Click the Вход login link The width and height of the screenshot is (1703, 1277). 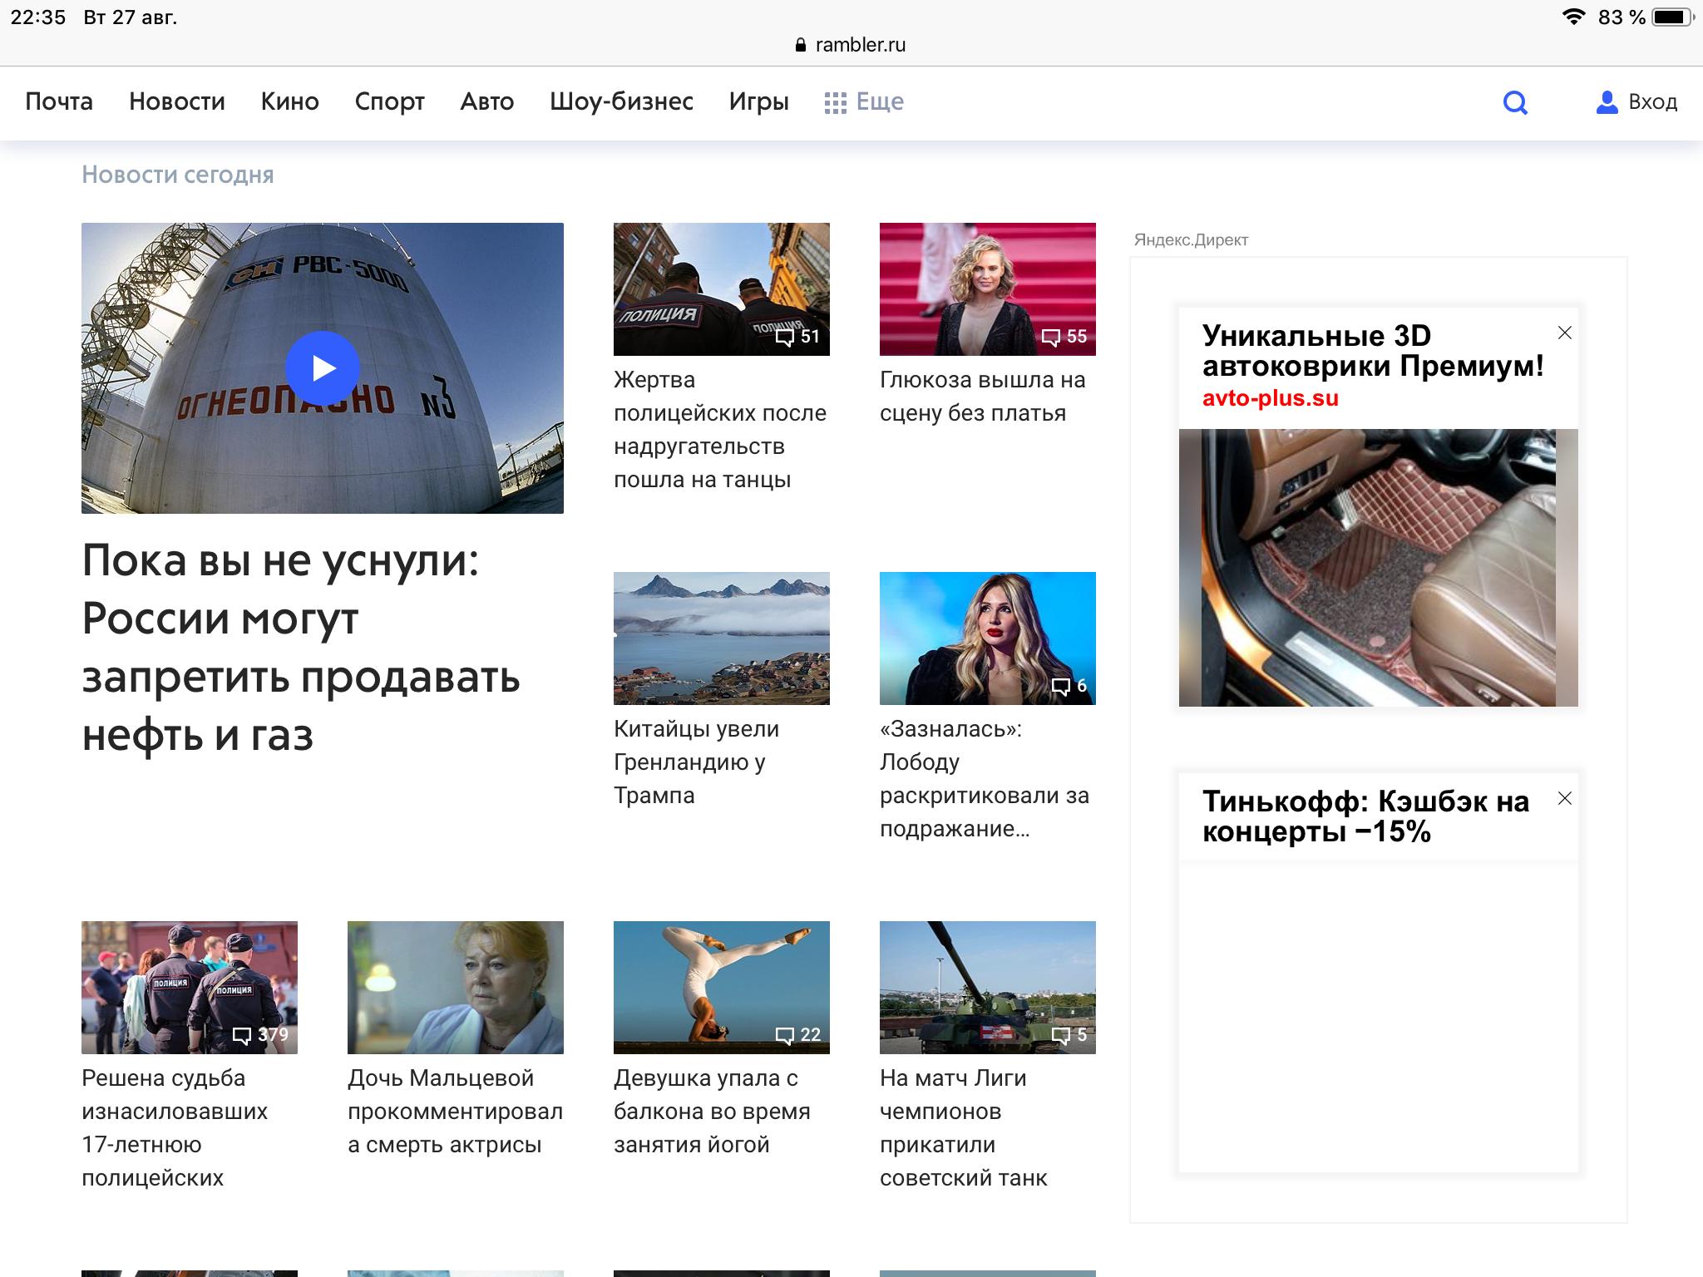click(x=1653, y=101)
